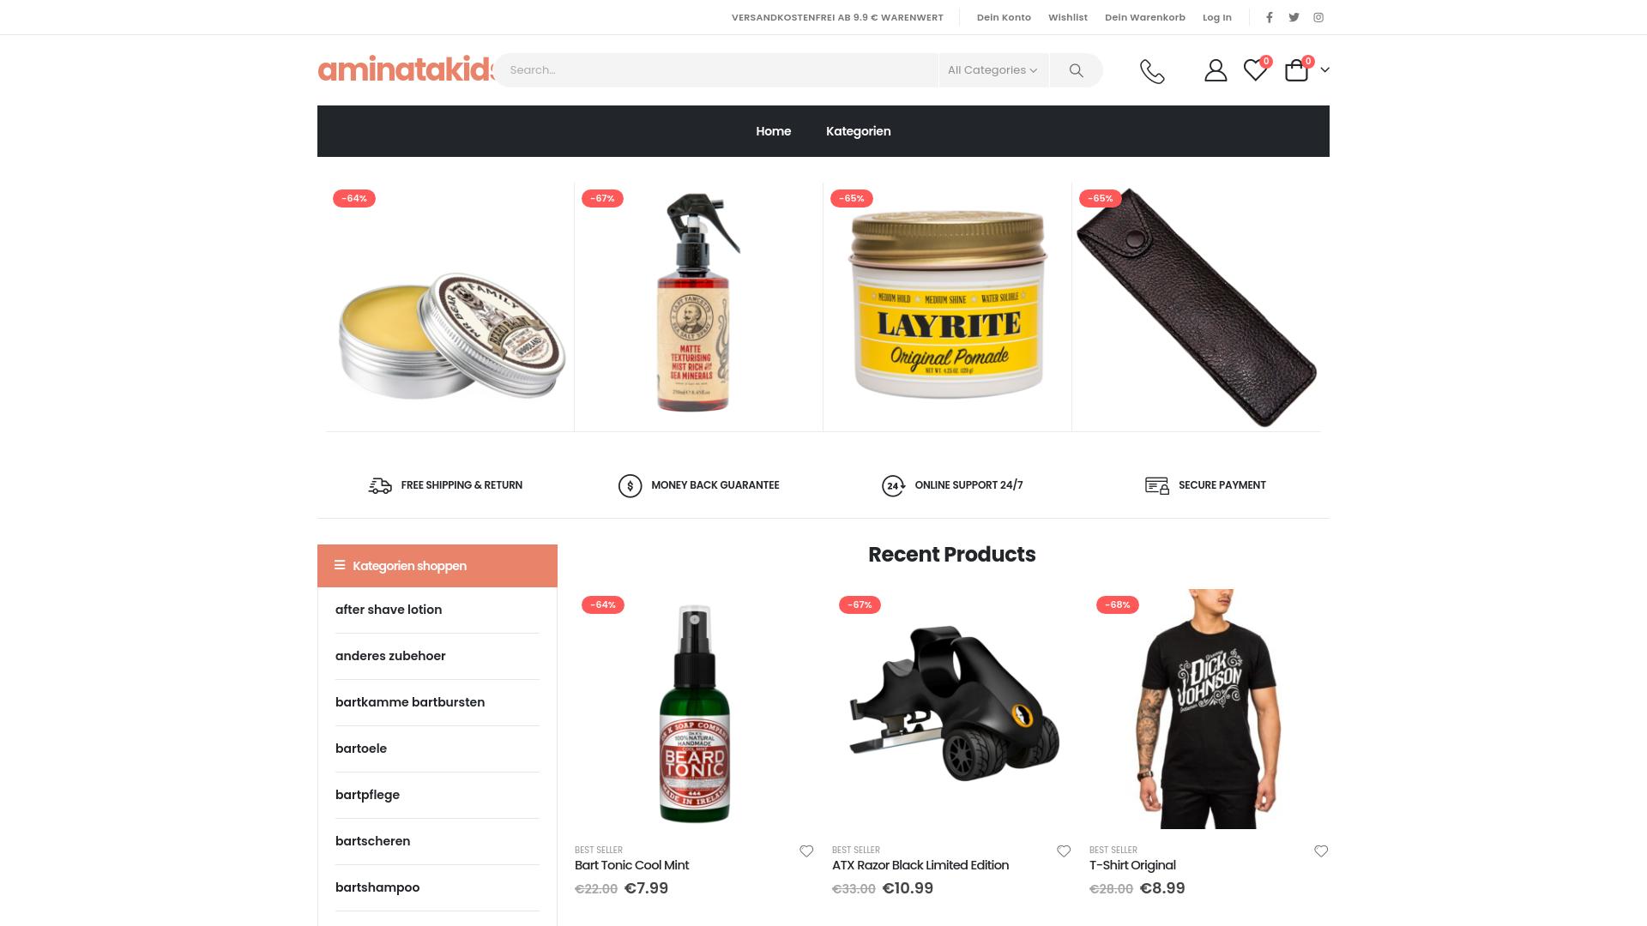Open Kategorien in navigation bar

click(x=858, y=131)
